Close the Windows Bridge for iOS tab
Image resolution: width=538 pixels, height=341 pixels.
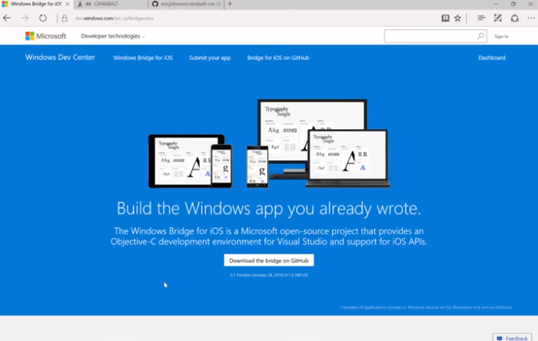(x=68, y=4)
